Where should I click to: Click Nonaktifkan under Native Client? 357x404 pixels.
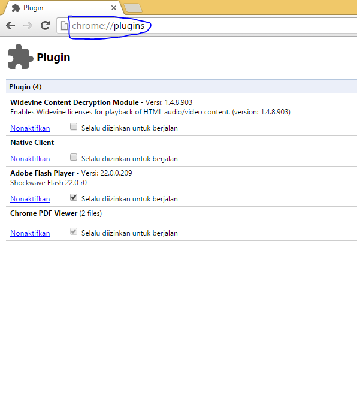(x=30, y=159)
